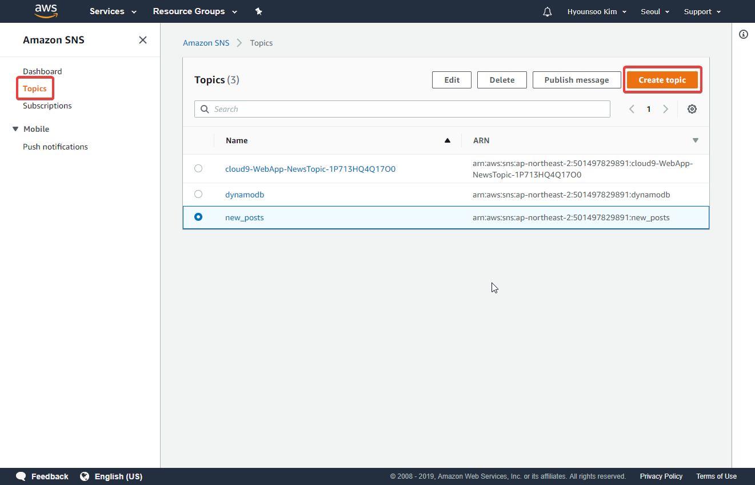Open cloud9-WebApp-NewsTopic-1P713HQ4Q17O0 topic link

pos(310,169)
